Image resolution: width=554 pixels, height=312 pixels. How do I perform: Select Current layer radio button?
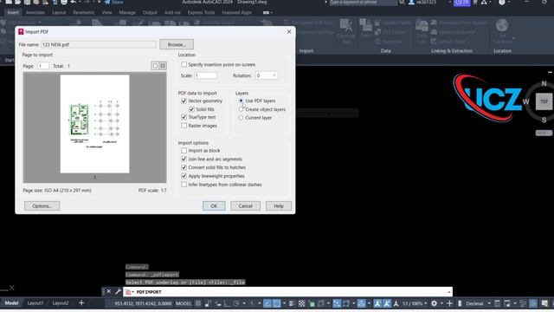(x=241, y=118)
